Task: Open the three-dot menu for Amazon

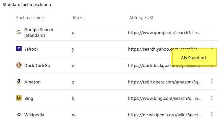Action: [x=212, y=81]
